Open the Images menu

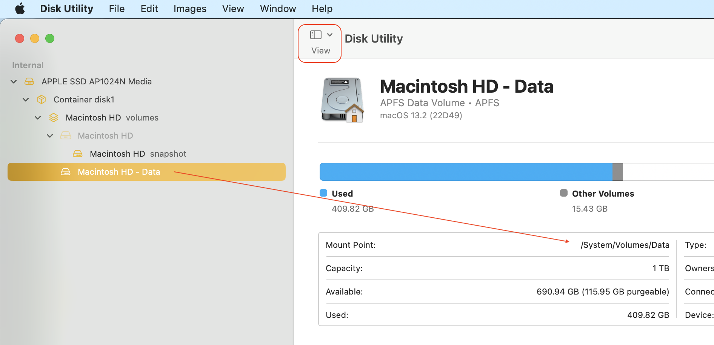(x=190, y=9)
